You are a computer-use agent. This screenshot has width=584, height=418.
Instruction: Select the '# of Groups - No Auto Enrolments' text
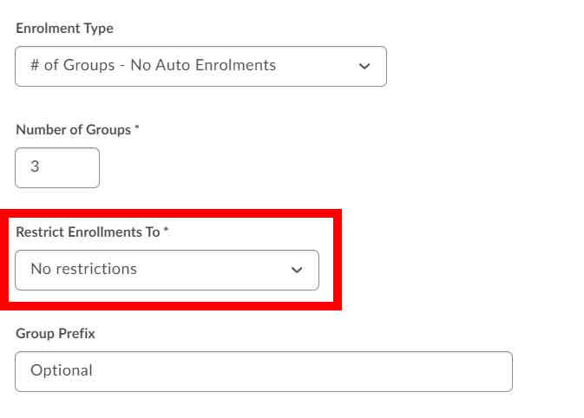(x=153, y=65)
